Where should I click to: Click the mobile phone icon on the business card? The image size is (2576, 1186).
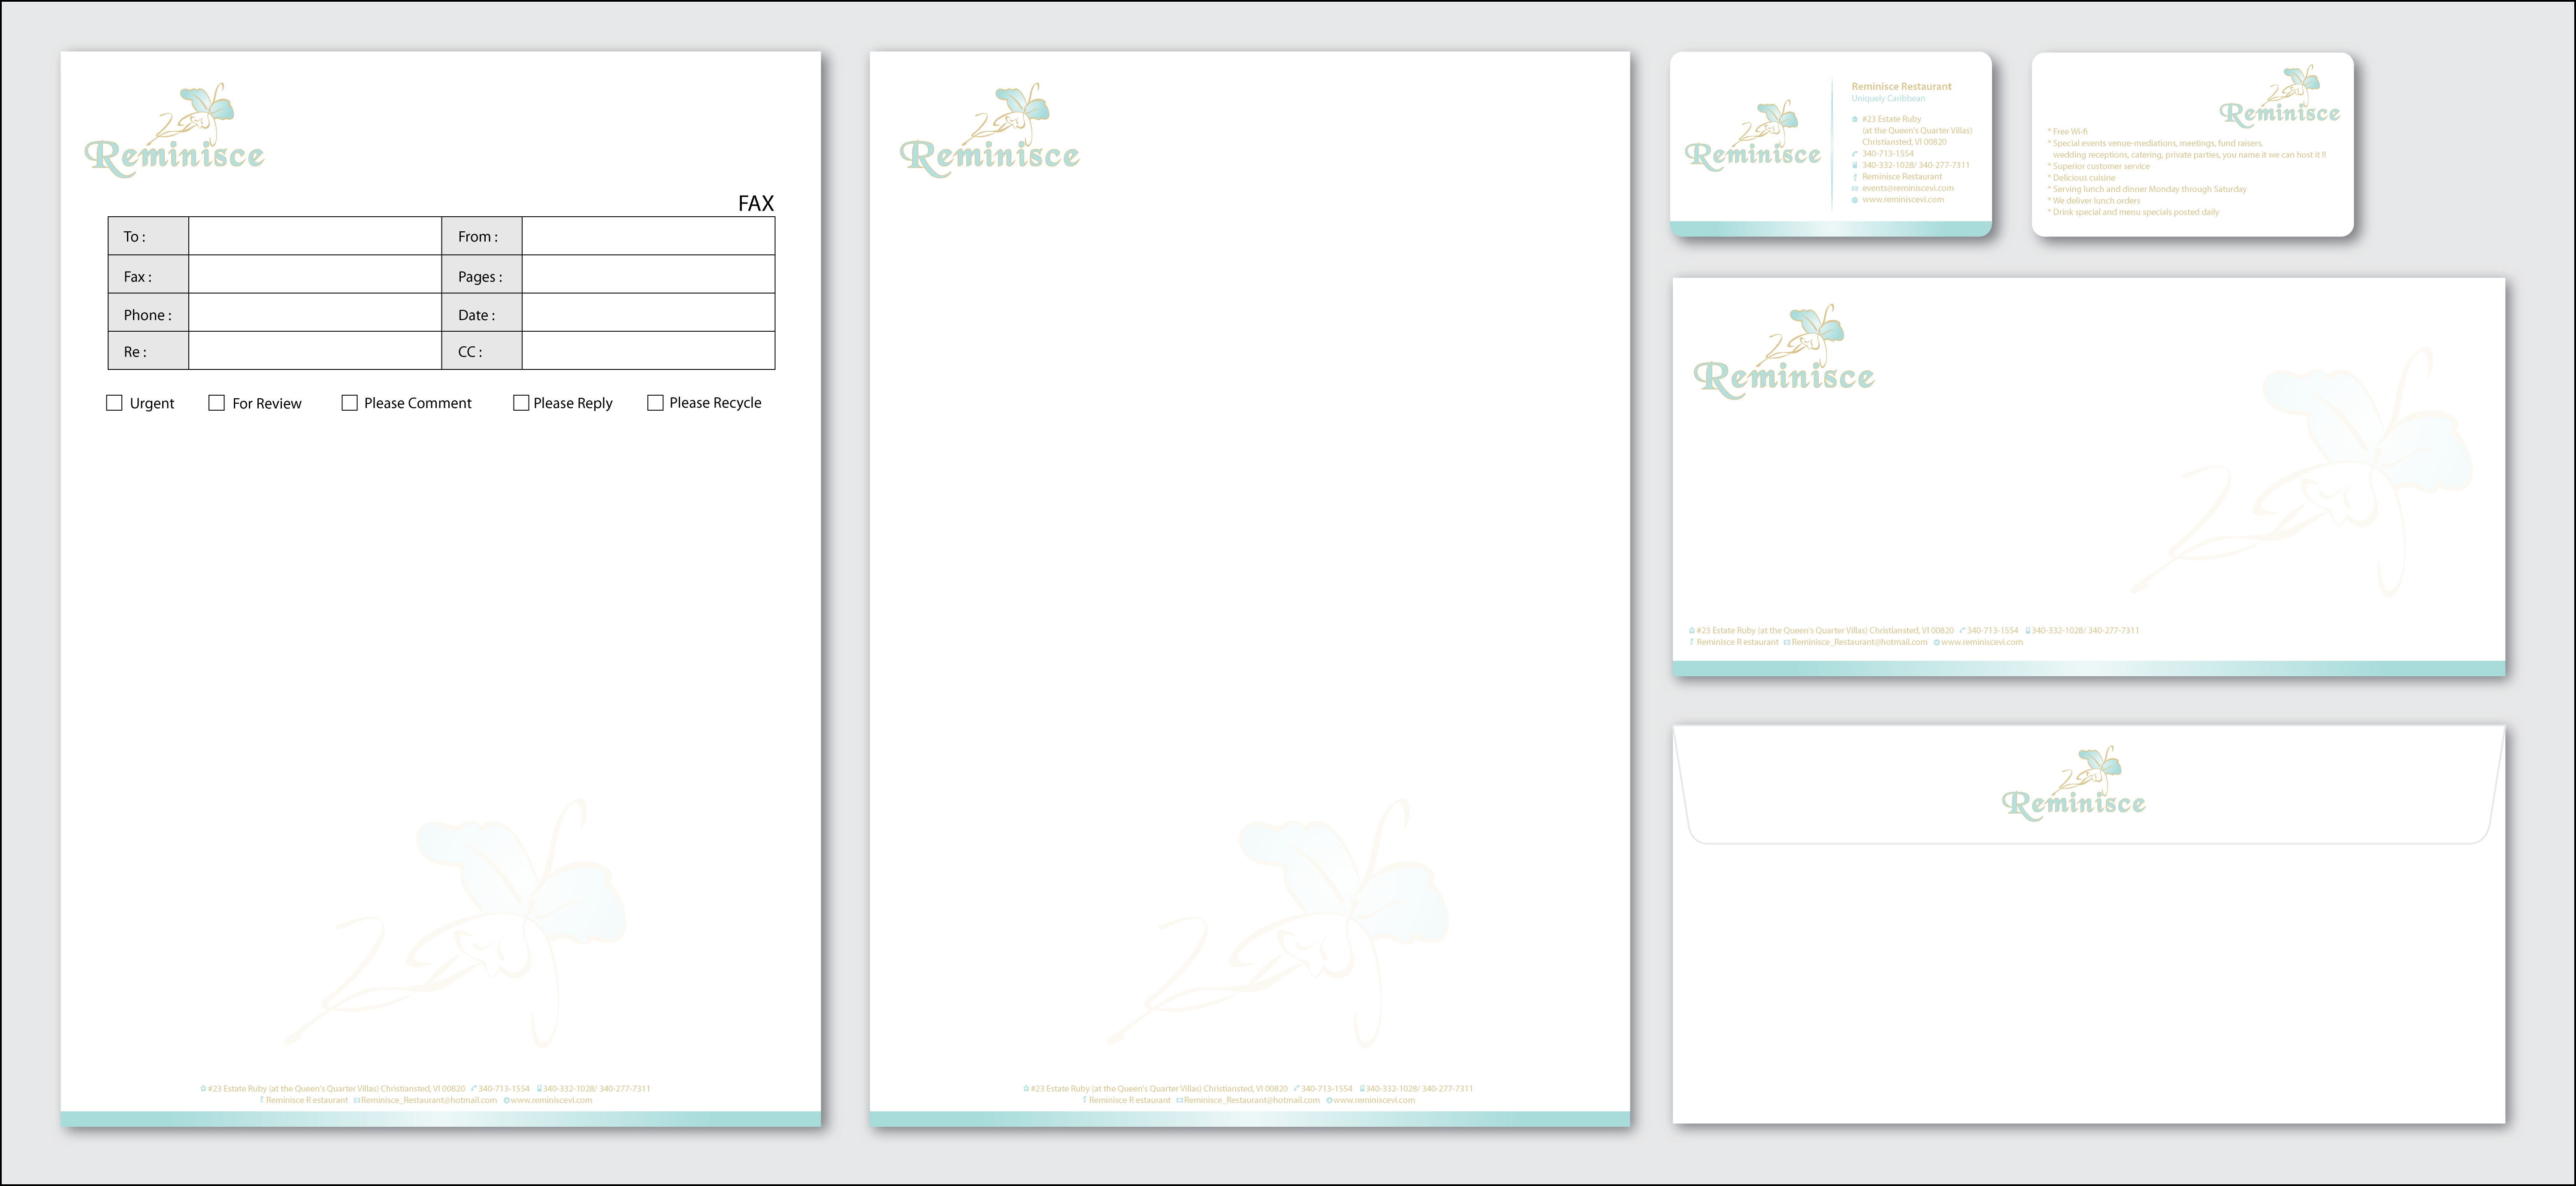tap(1855, 165)
